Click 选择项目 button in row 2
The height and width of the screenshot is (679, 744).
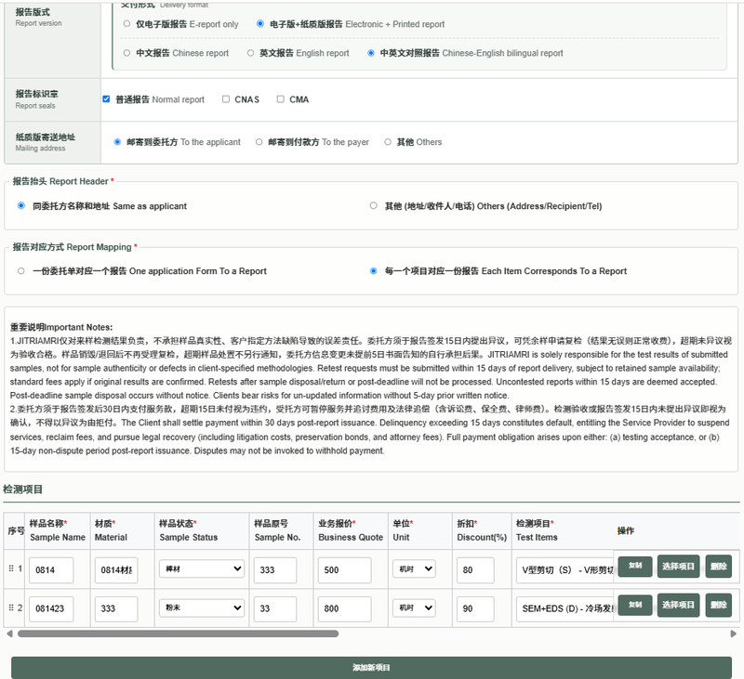point(679,605)
